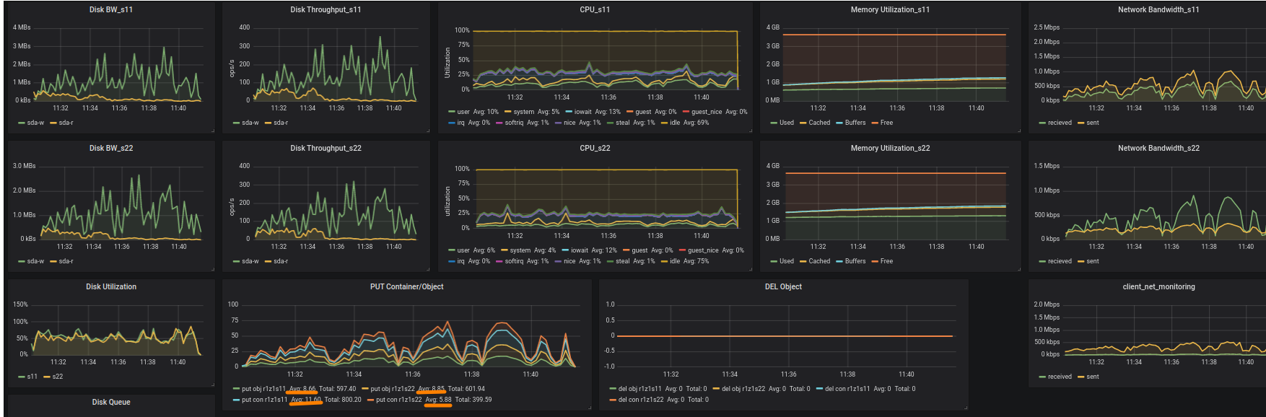This screenshot has width=1266, height=417.
Task: Click the 'Total: 399.59' value for put con r1z1s22
Action: 473,400
